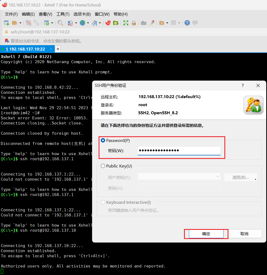Image resolution: width=267 pixels, height=275 pixels.
Task: Click the new folder plus icon
Action: (x=162, y=23)
